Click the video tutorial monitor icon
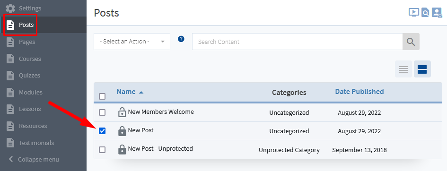Screen dimensions: 447x171 tap(413, 12)
